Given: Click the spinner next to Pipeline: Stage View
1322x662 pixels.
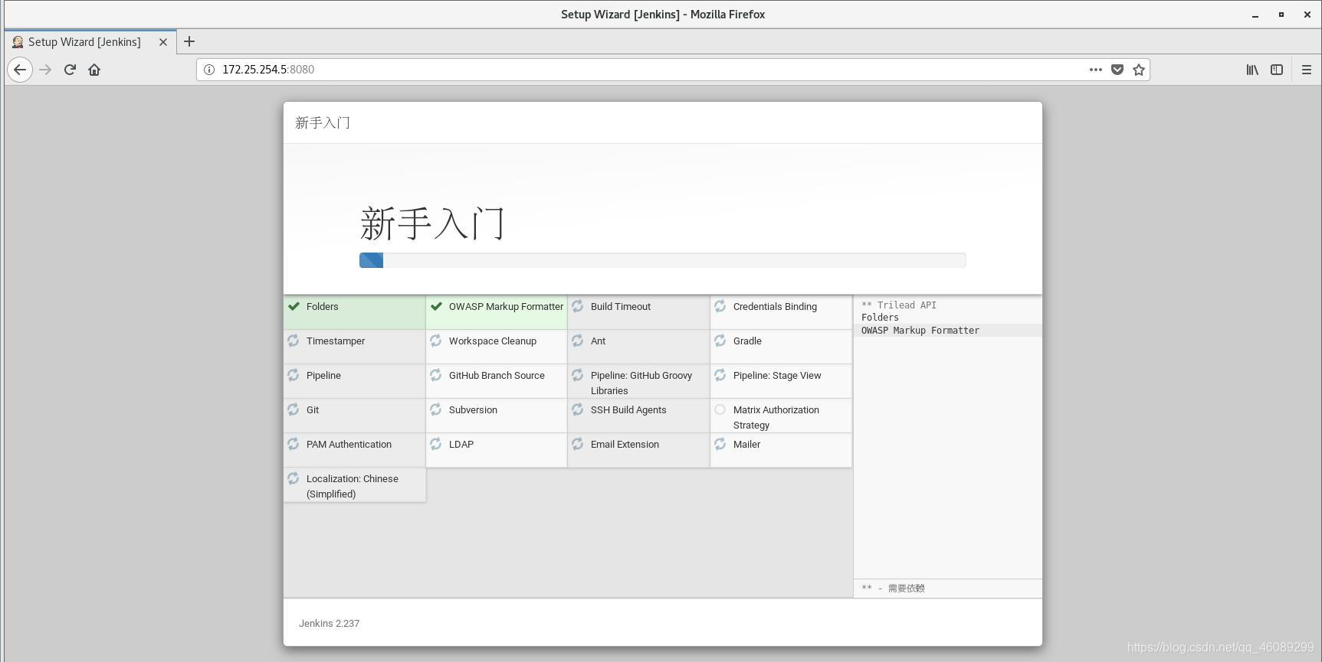Looking at the screenshot, I should pyautogui.click(x=720, y=375).
